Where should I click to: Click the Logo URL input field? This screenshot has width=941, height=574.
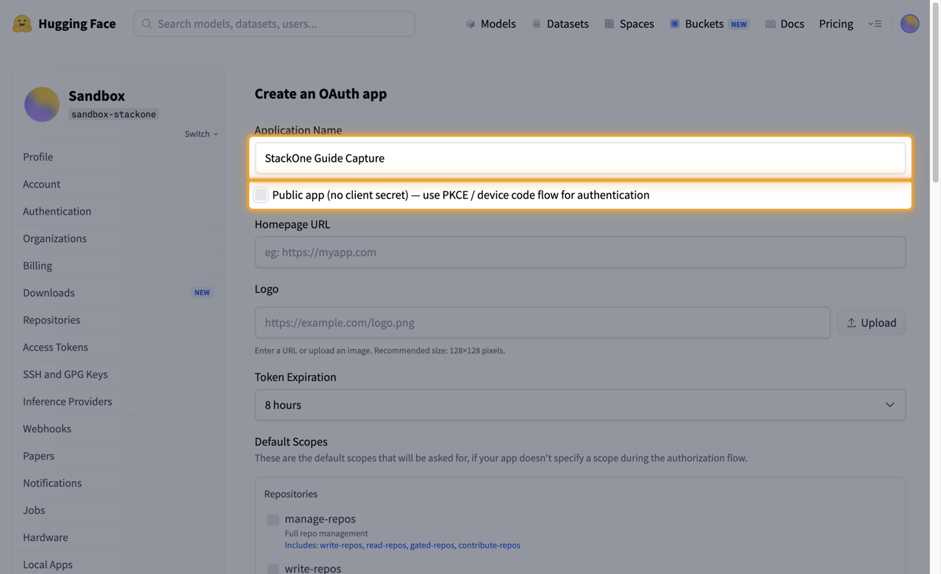(543, 323)
